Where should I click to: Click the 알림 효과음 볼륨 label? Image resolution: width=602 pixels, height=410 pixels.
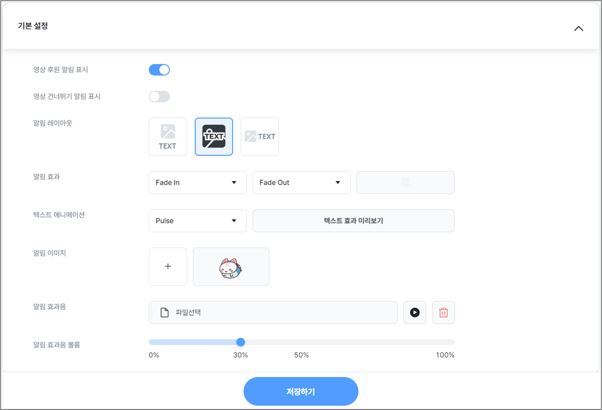57,345
